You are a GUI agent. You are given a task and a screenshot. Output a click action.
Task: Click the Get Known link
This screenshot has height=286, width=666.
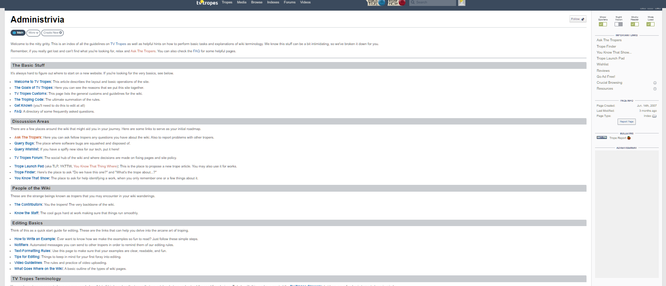pos(23,105)
